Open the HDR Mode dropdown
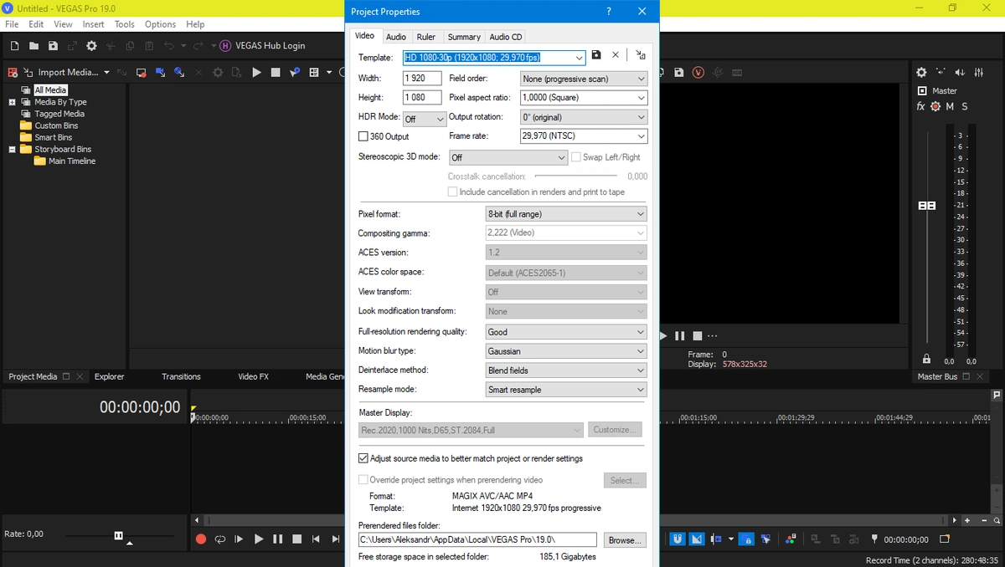 [425, 119]
